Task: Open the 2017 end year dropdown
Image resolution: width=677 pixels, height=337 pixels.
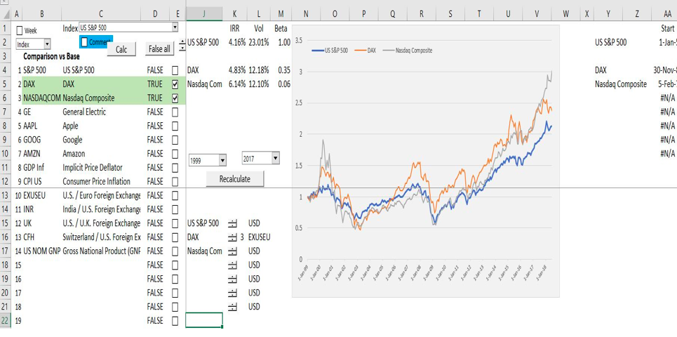Action: click(261, 159)
